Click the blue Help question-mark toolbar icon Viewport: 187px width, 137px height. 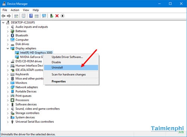point(31,16)
